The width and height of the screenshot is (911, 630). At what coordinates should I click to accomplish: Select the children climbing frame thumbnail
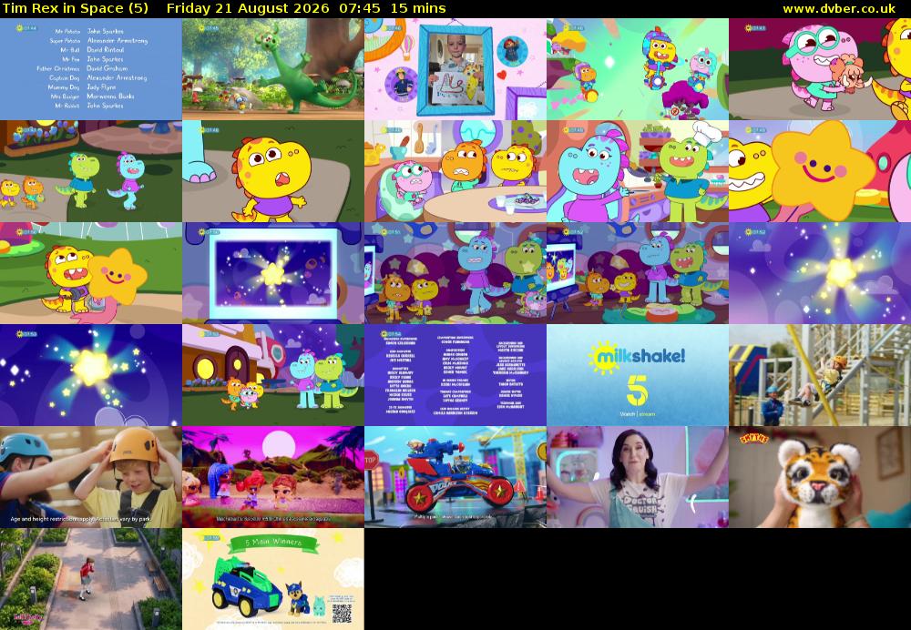click(820, 375)
